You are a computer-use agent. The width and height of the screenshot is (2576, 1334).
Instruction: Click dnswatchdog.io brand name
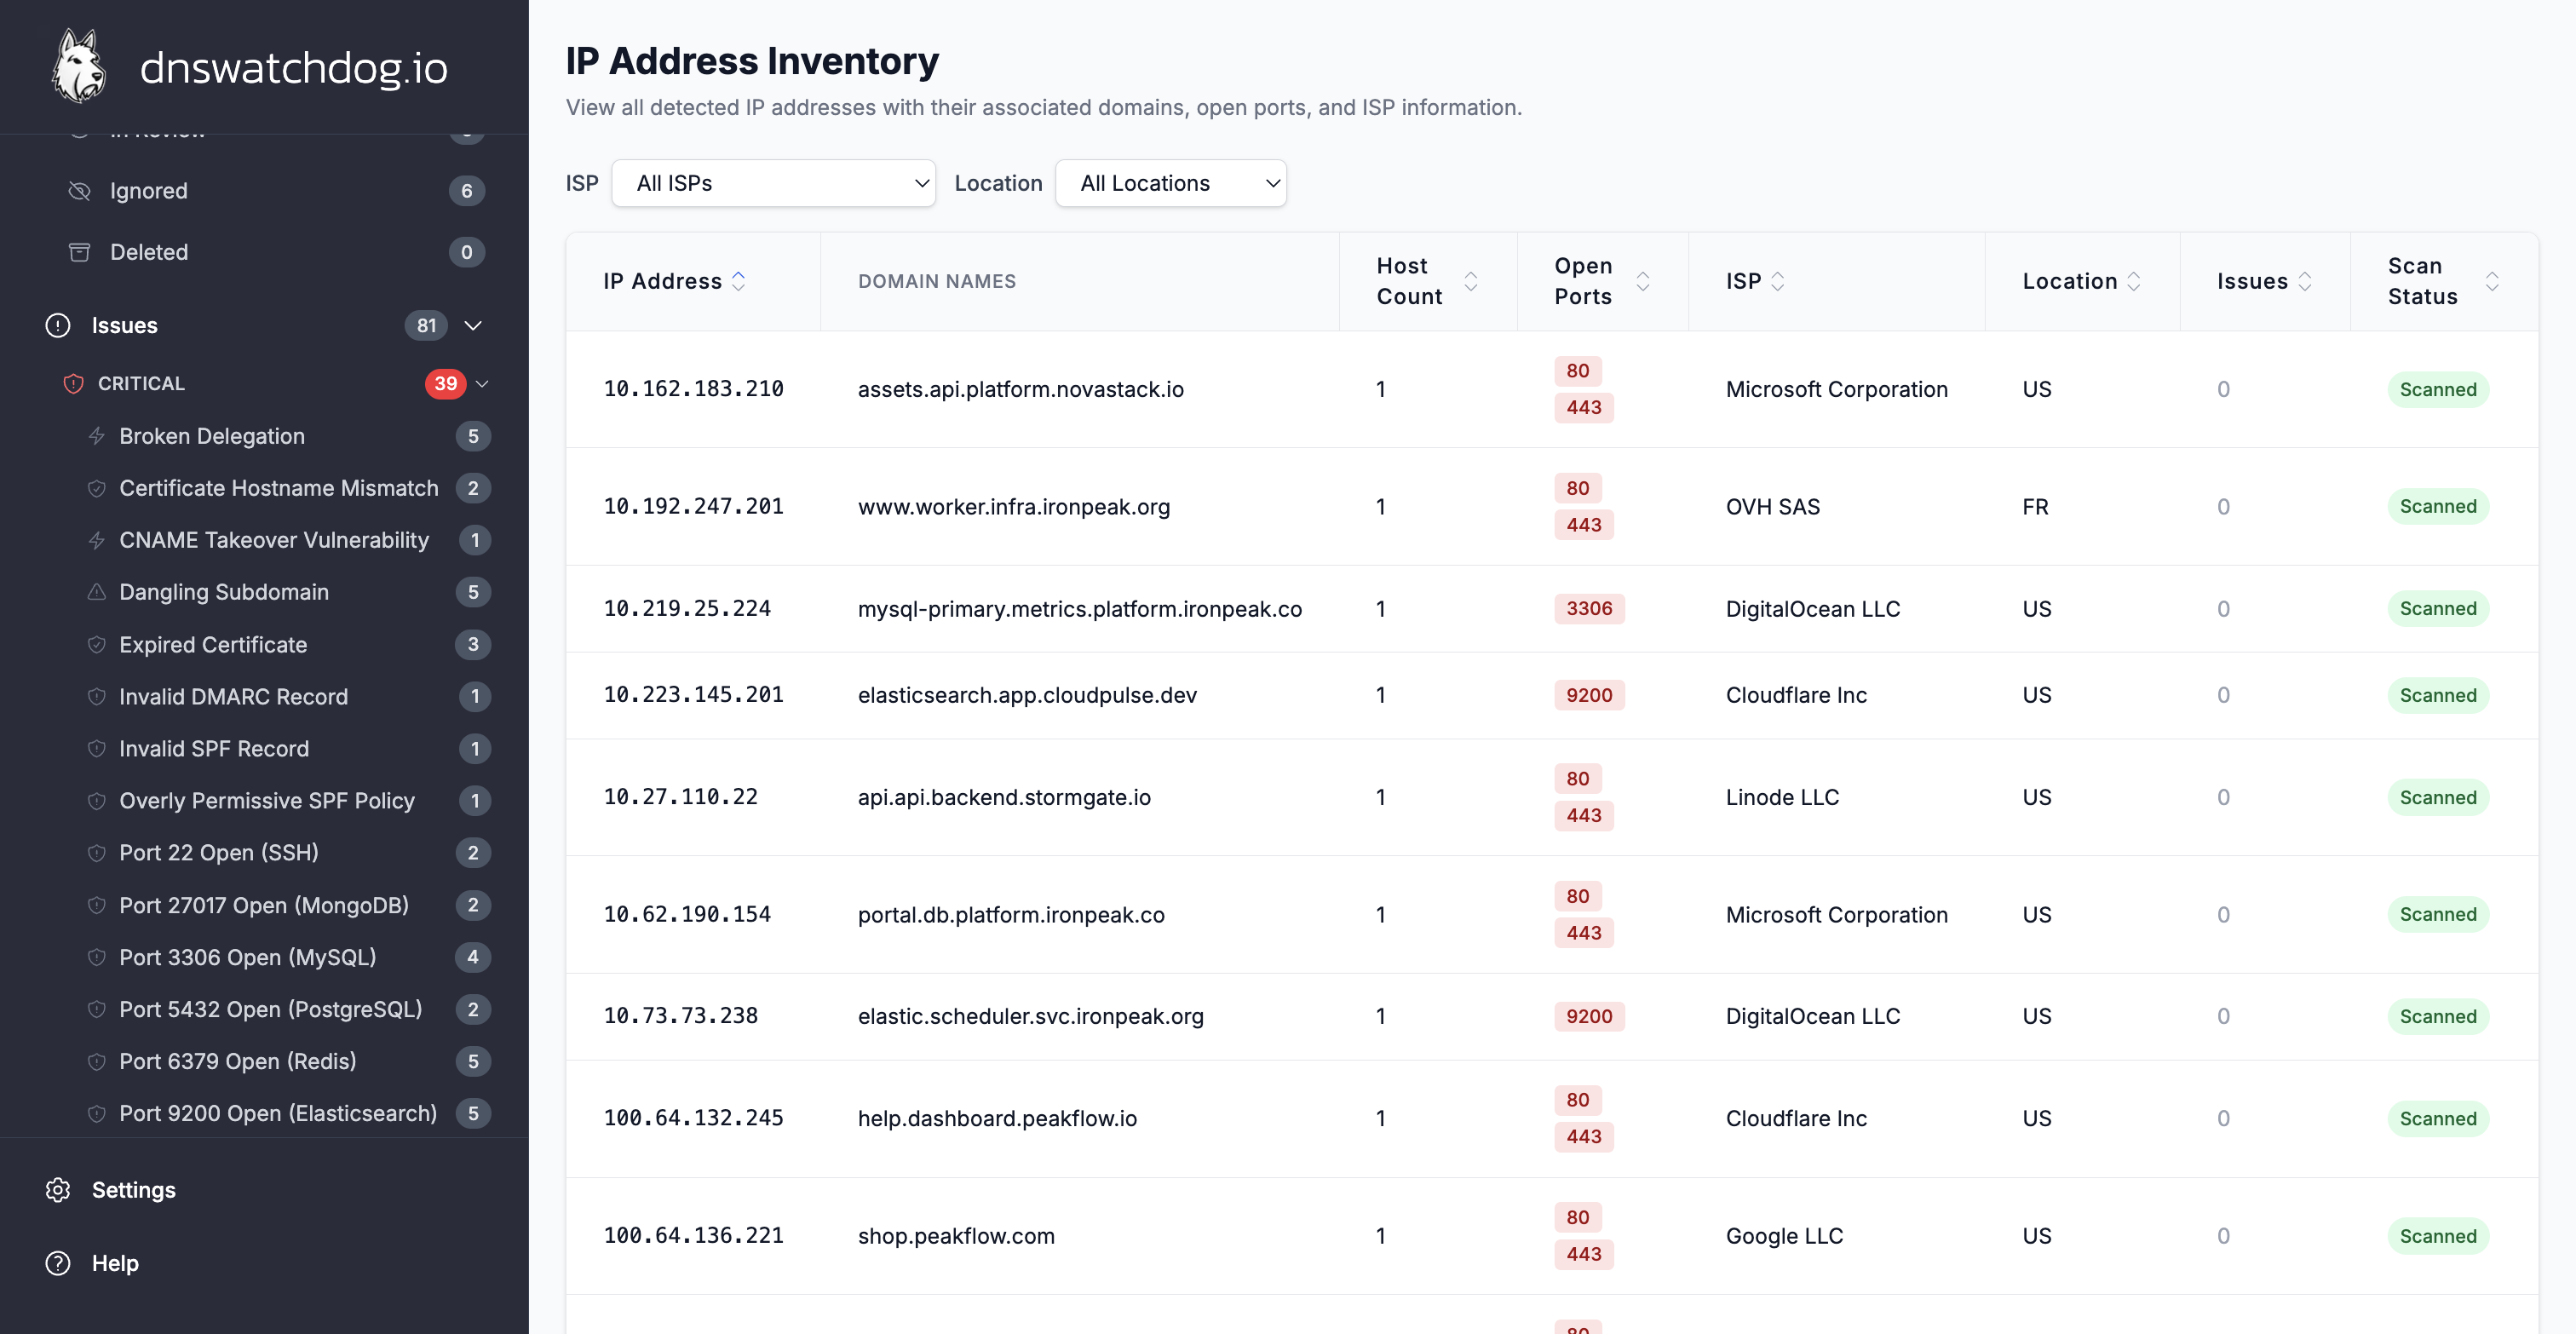[293, 67]
